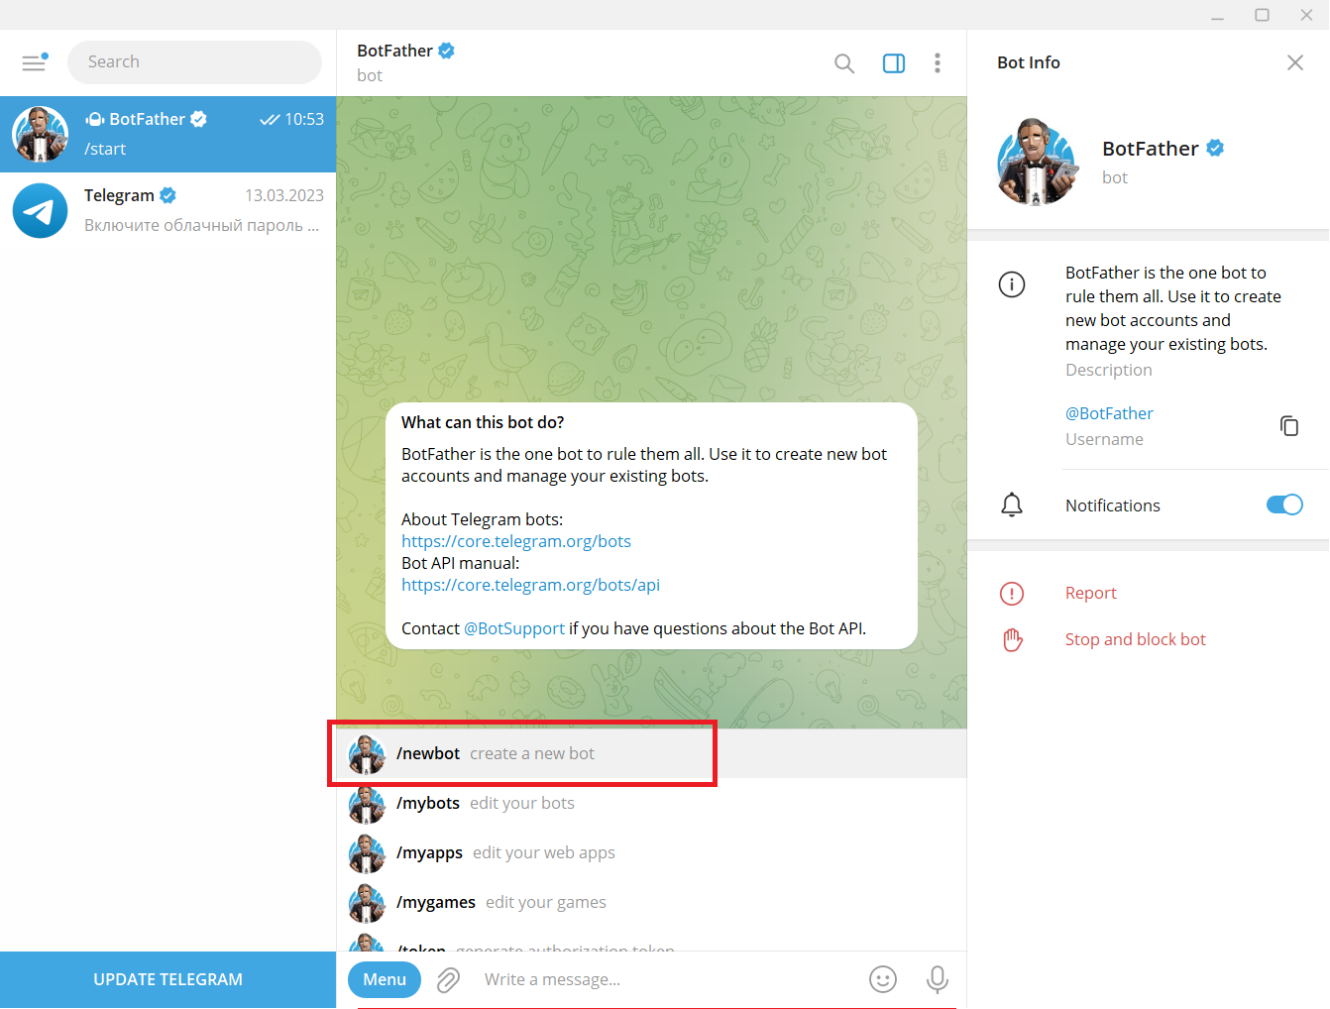Click BotFather avatar in chat list

tap(41, 135)
